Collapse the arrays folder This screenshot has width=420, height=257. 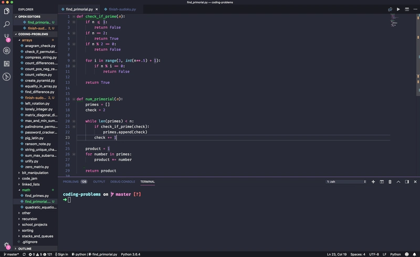click(x=35, y=40)
